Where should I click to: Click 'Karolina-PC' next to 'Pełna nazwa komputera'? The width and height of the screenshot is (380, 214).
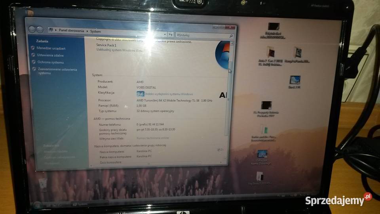pos(144,156)
